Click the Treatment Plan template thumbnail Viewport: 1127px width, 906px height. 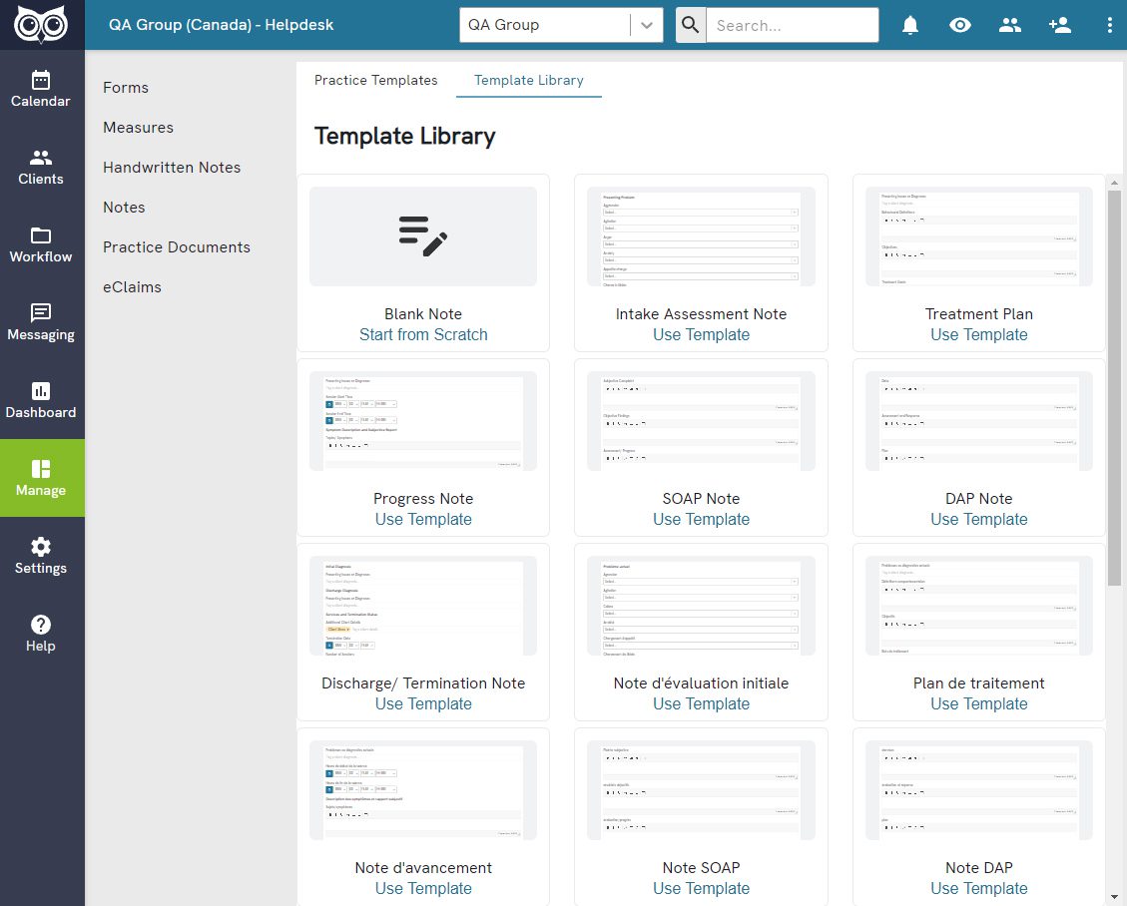978,236
